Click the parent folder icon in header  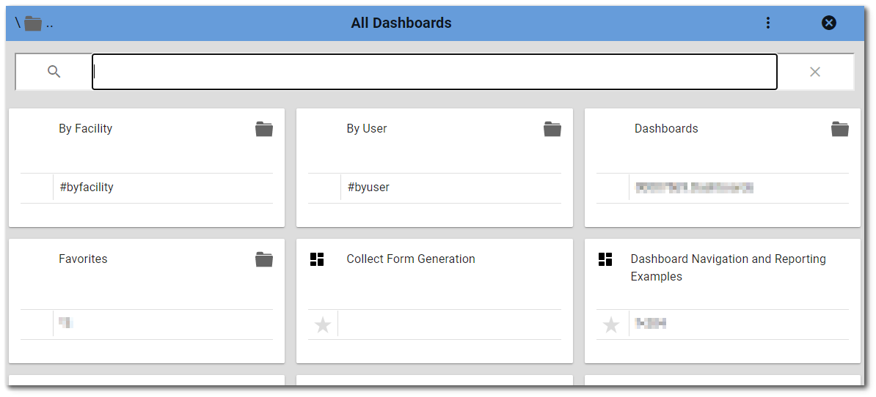(33, 23)
